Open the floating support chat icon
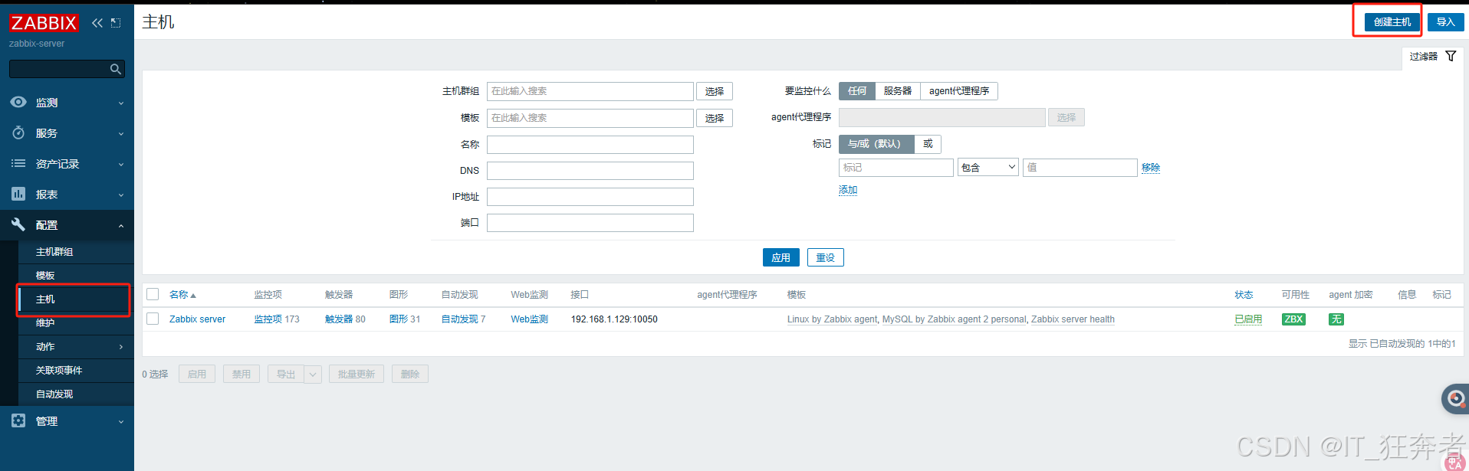Viewport: 1469px width, 471px height. pos(1455,398)
